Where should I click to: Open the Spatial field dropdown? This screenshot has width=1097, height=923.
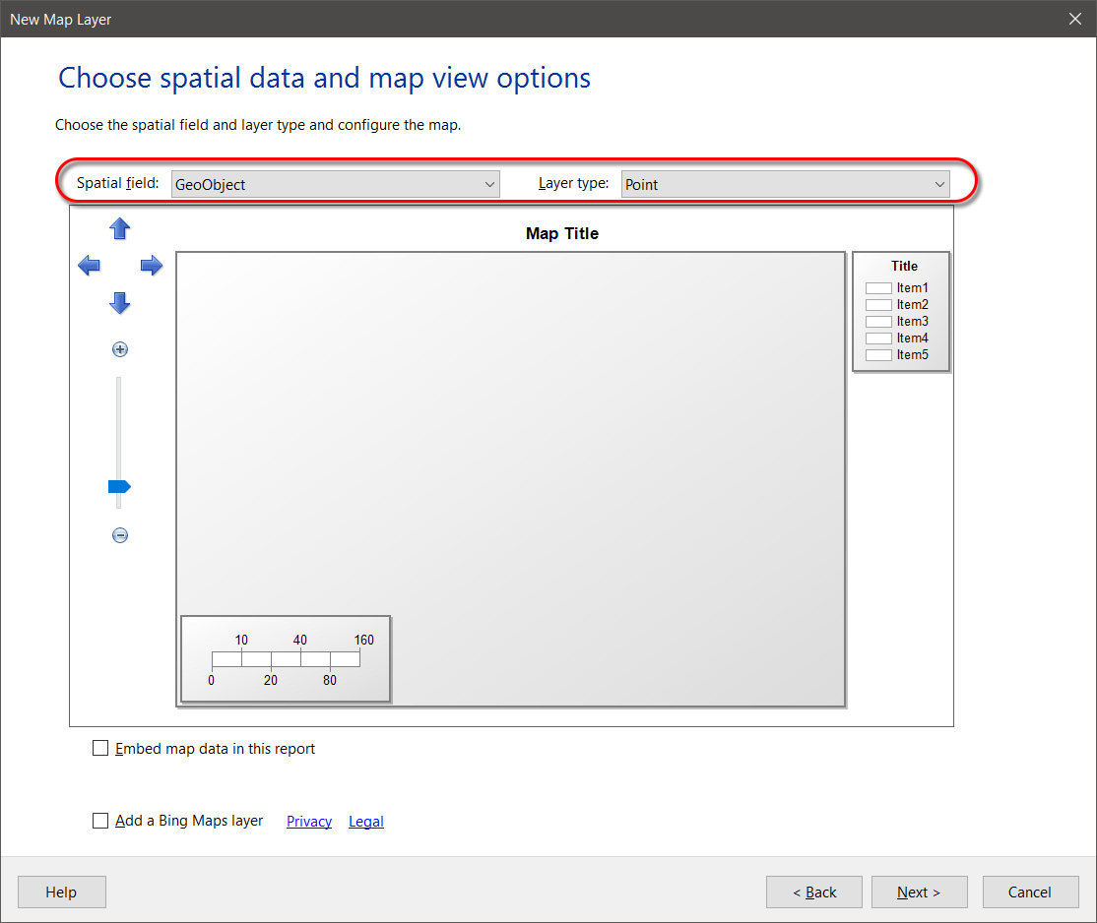(335, 184)
